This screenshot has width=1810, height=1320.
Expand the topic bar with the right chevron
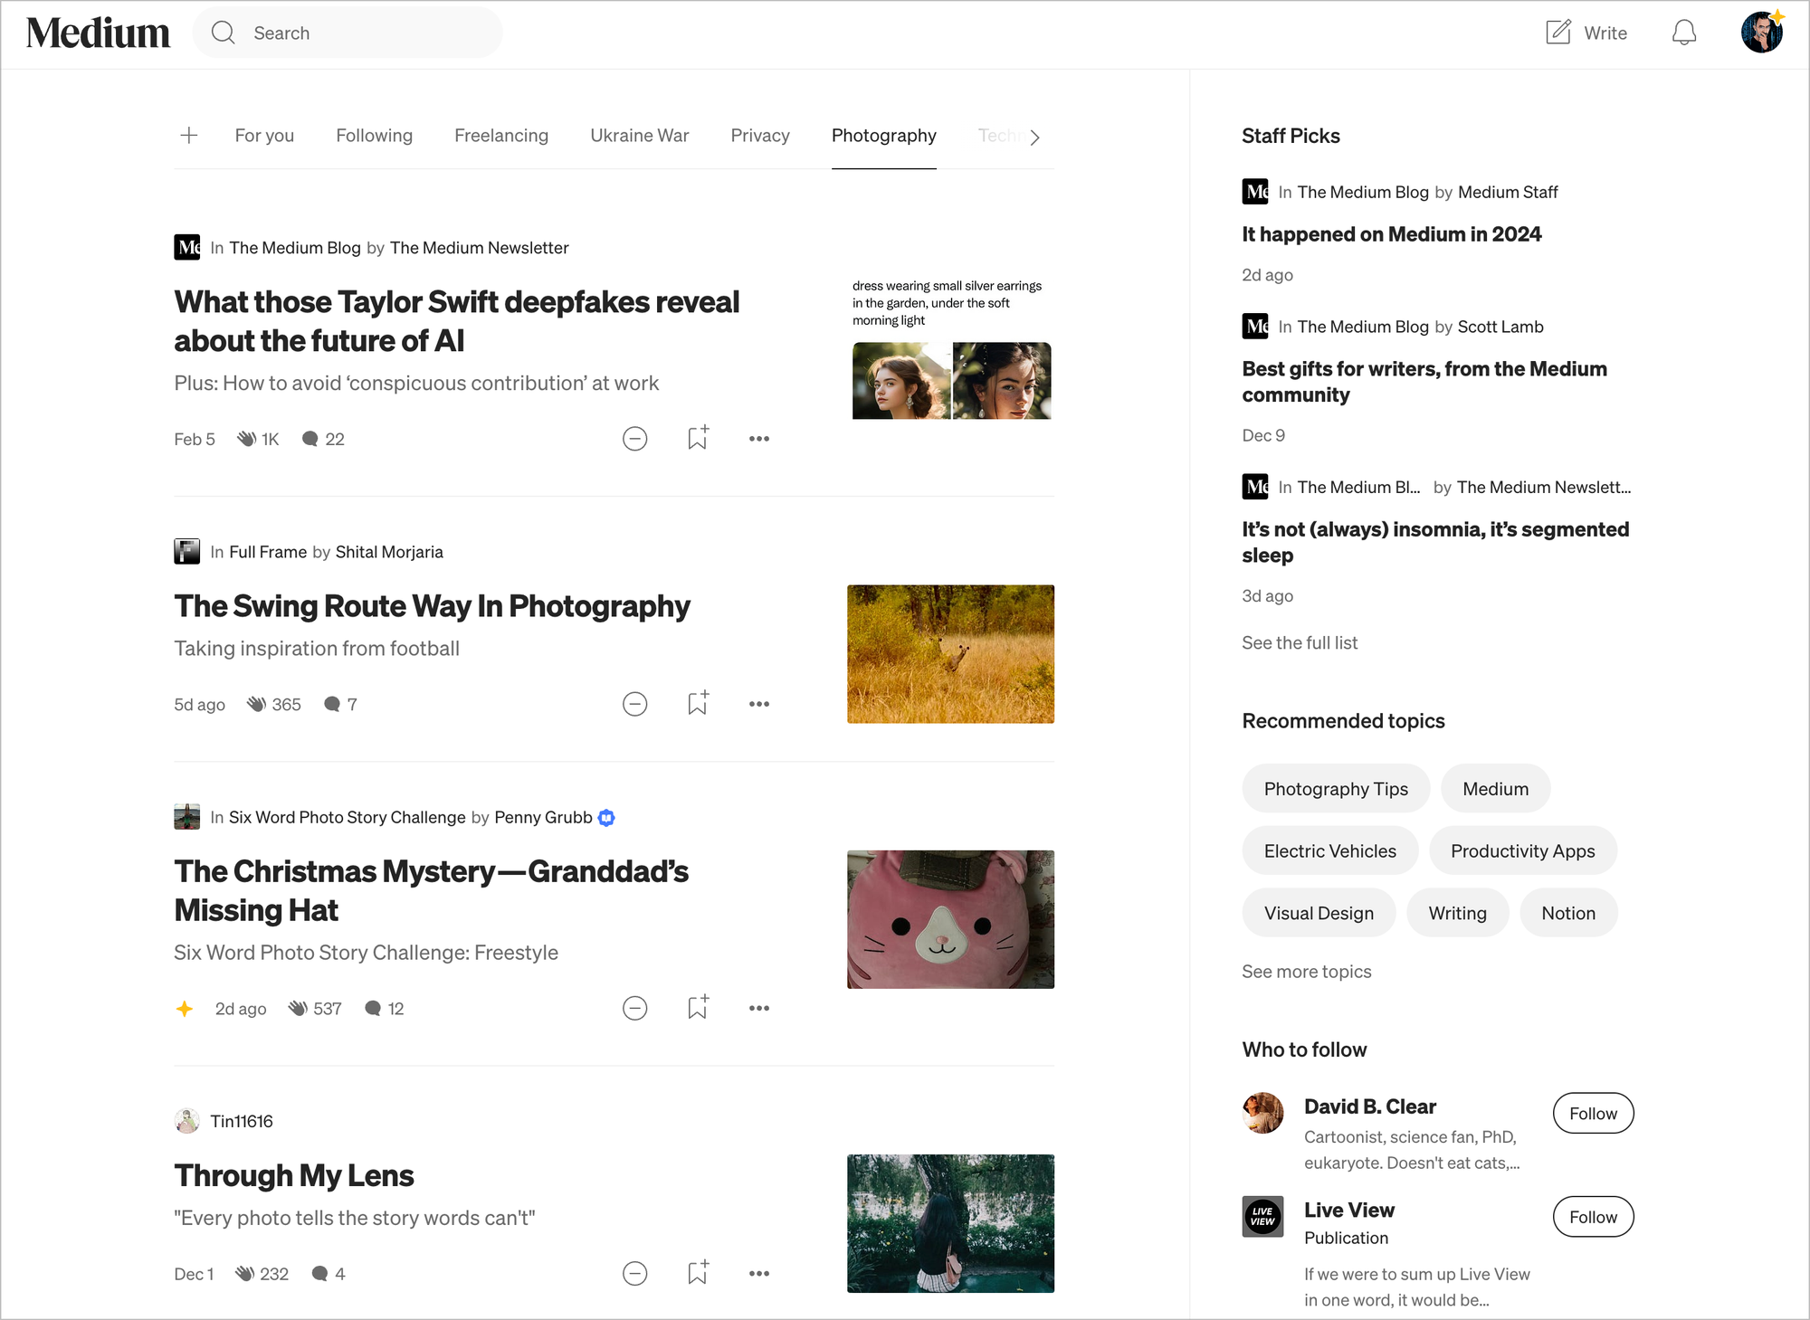pyautogui.click(x=1034, y=137)
